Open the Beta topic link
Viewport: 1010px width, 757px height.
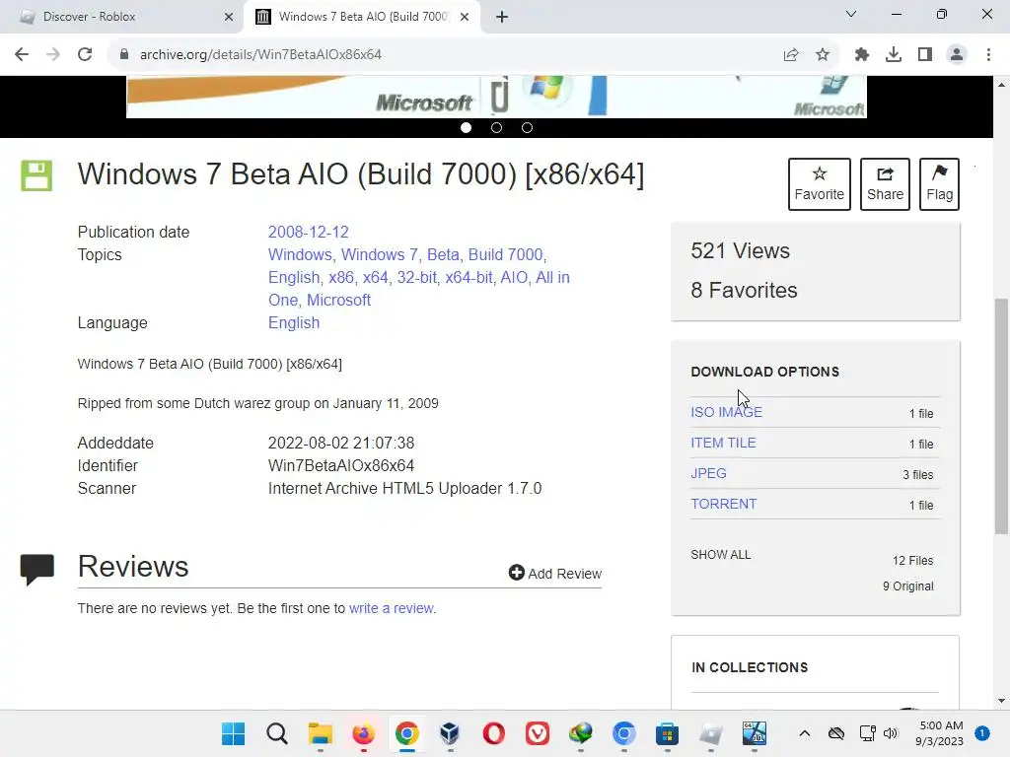tap(443, 254)
